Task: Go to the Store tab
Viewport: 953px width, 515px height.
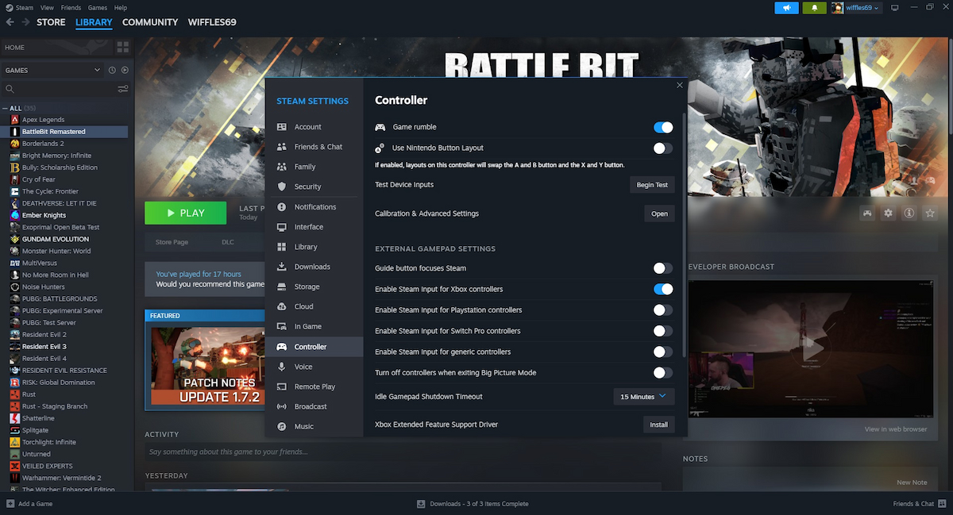Action: click(51, 22)
